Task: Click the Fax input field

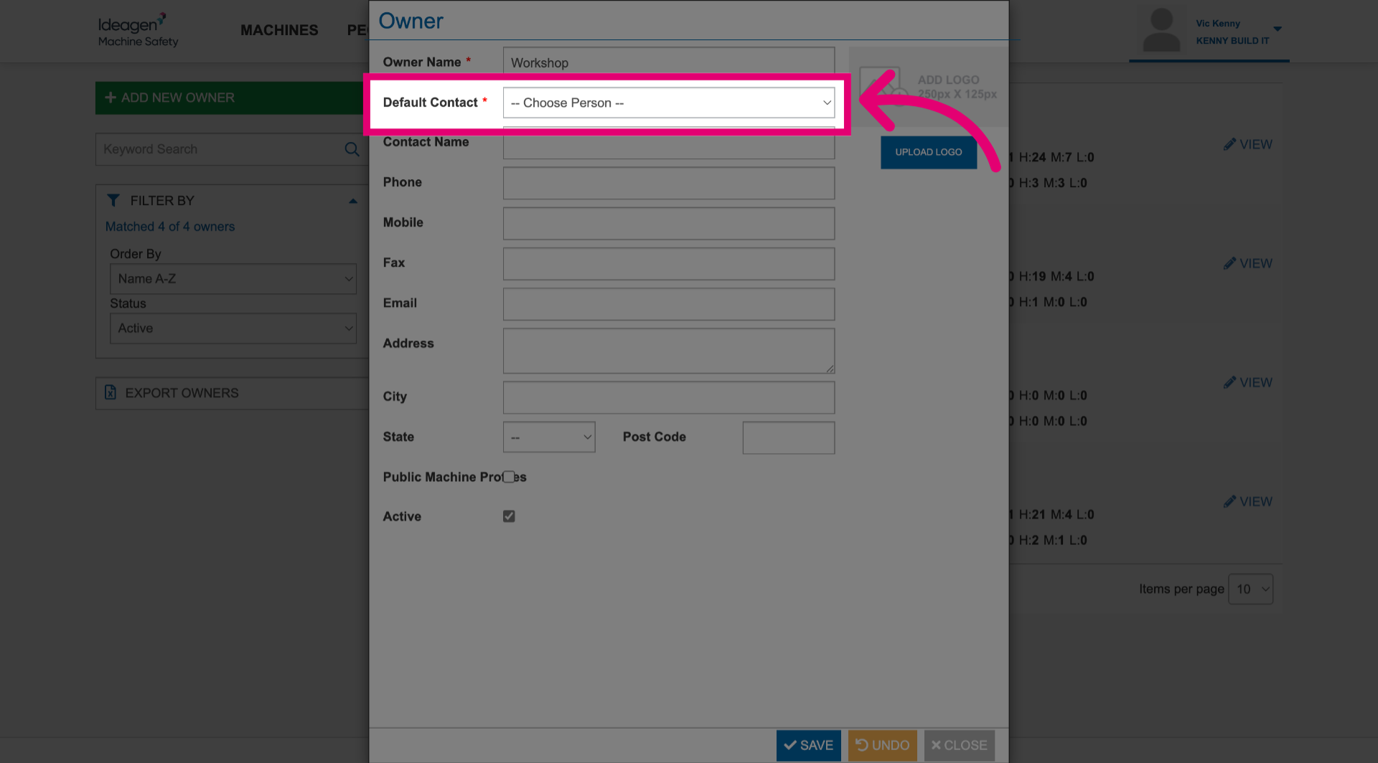Action: (x=668, y=263)
